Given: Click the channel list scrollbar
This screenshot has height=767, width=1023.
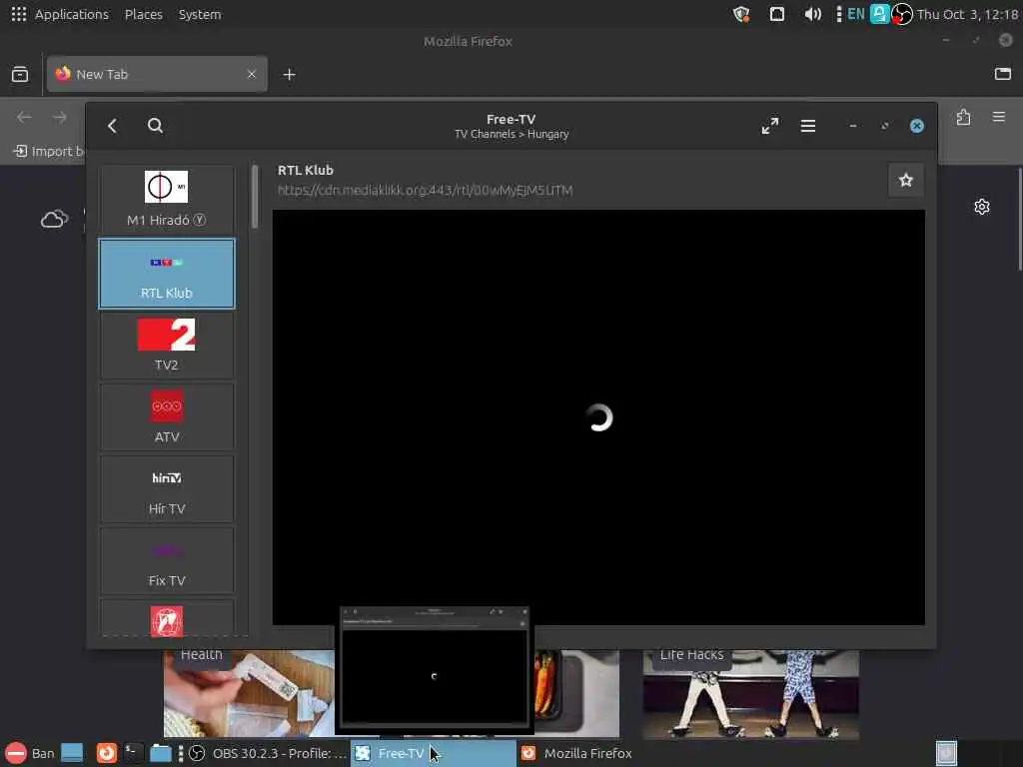Looking at the screenshot, I should [255, 197].
